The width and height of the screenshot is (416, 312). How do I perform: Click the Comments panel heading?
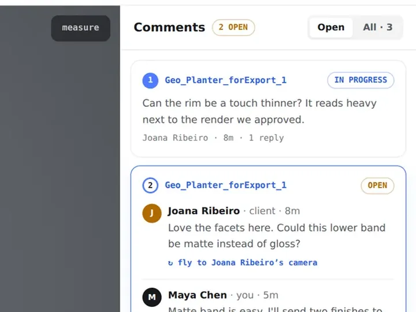point(169,27)
